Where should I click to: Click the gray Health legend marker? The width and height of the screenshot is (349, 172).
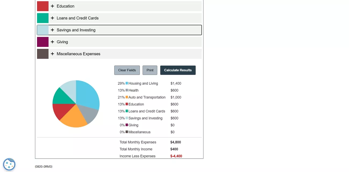[127, 90]
